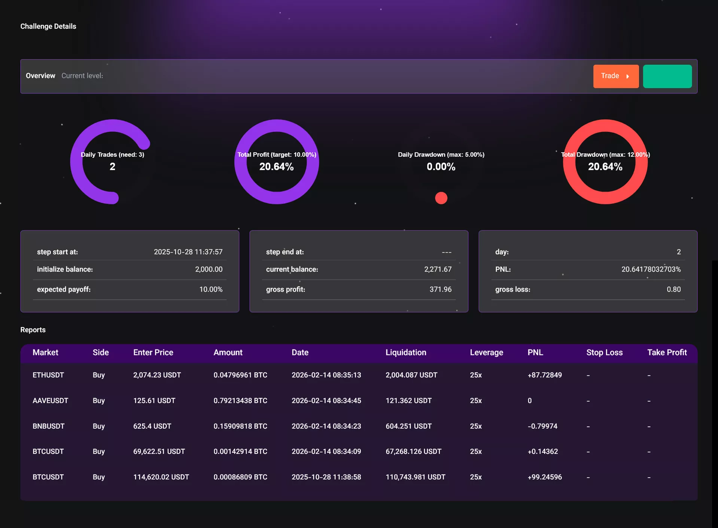This screenshot has height=528, width=718.
Task: Select the BNBUSDT trade row
Action: 48,426
